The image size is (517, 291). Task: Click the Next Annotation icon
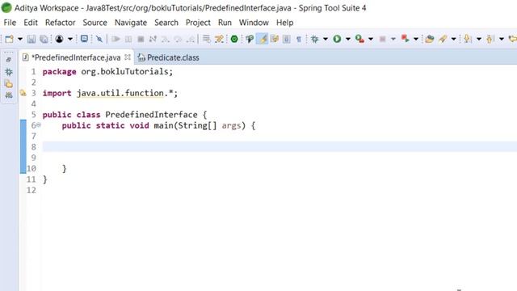[467, 39]
